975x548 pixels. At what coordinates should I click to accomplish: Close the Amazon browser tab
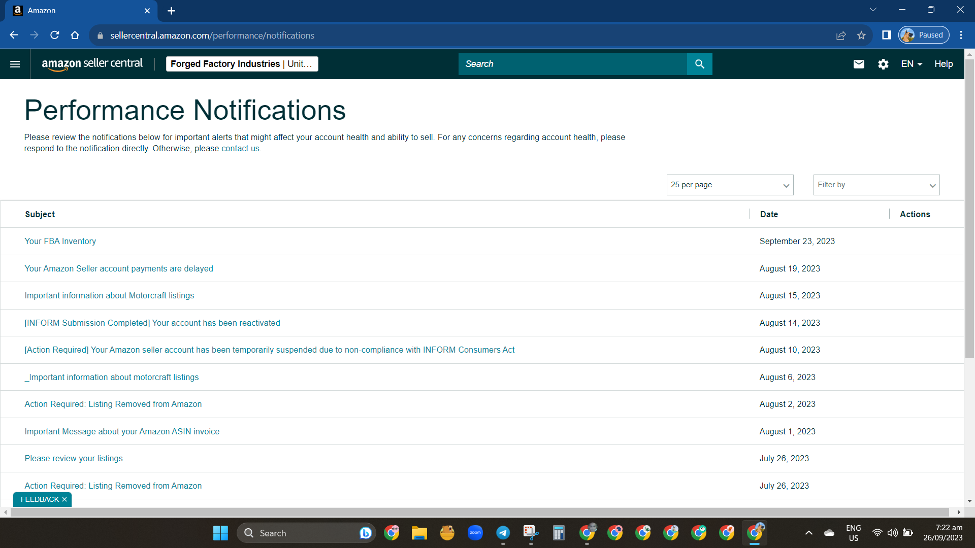(x=147, y=11)
